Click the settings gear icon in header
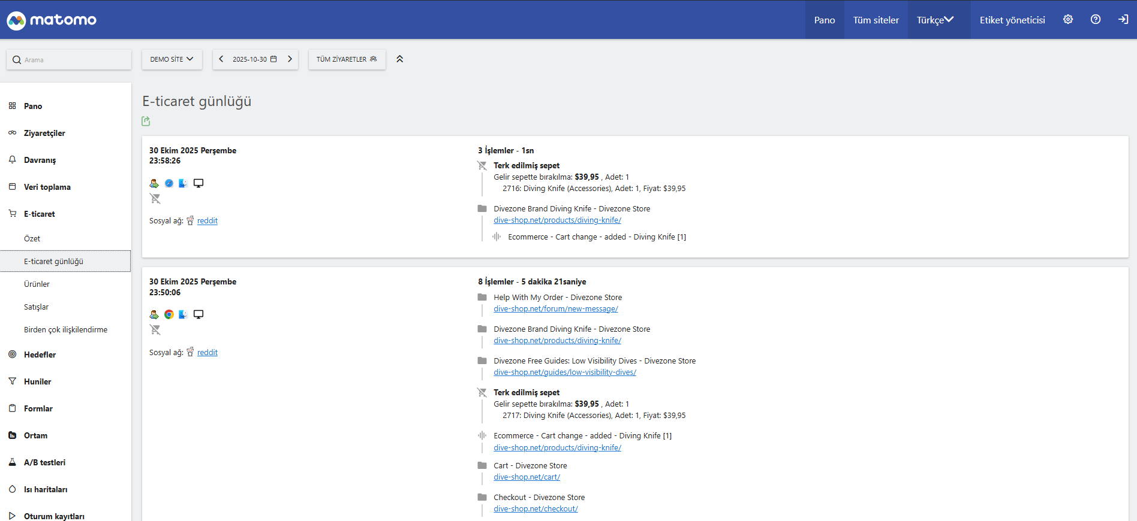The height and width of the screenshot is (521, 1137). (1068, 20)
